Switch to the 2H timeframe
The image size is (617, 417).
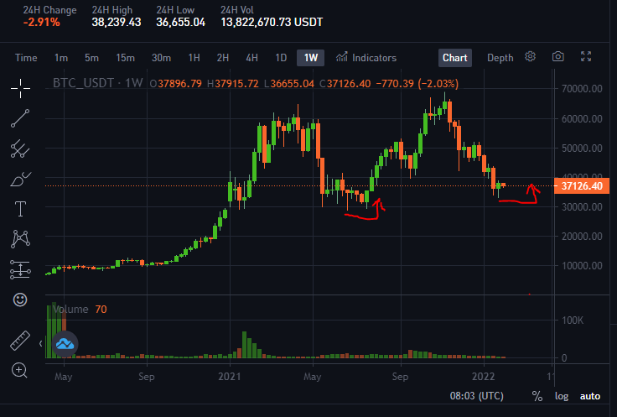tap(223, 58)
